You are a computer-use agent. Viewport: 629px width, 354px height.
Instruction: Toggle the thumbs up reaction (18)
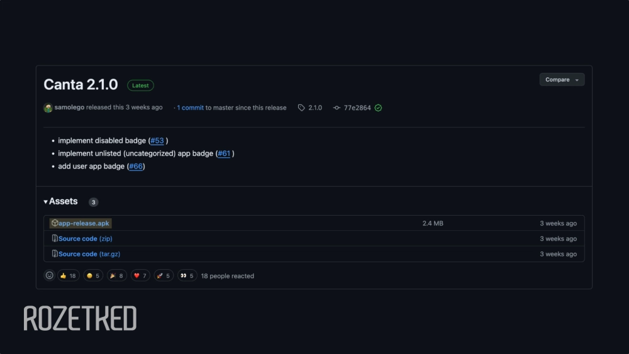pos(68,276)
